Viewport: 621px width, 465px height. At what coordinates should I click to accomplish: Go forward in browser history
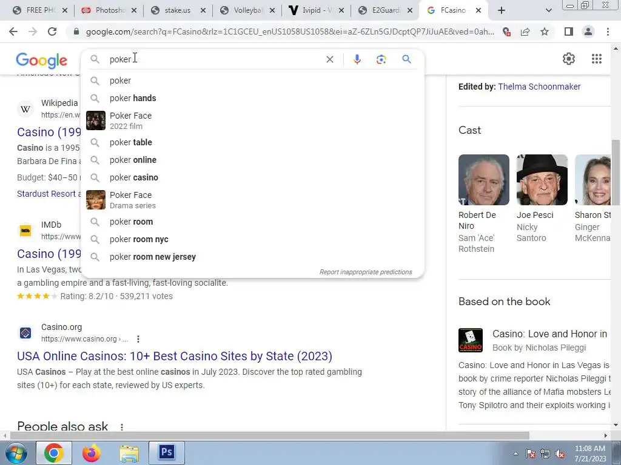click(33, 31)
